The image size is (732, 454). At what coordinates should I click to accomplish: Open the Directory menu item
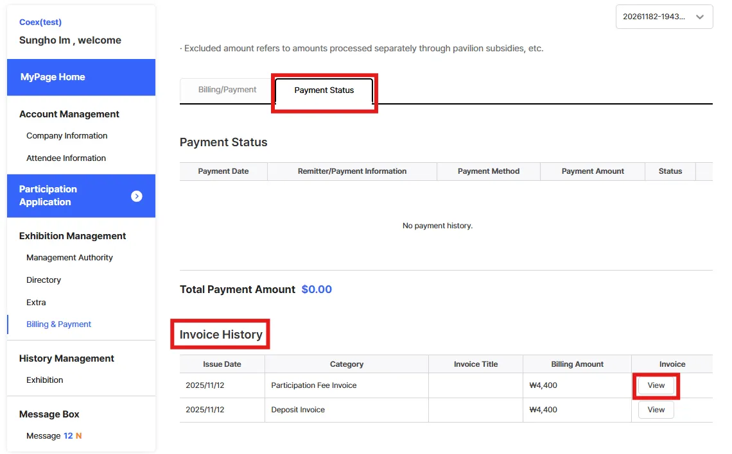pos(44,280)
